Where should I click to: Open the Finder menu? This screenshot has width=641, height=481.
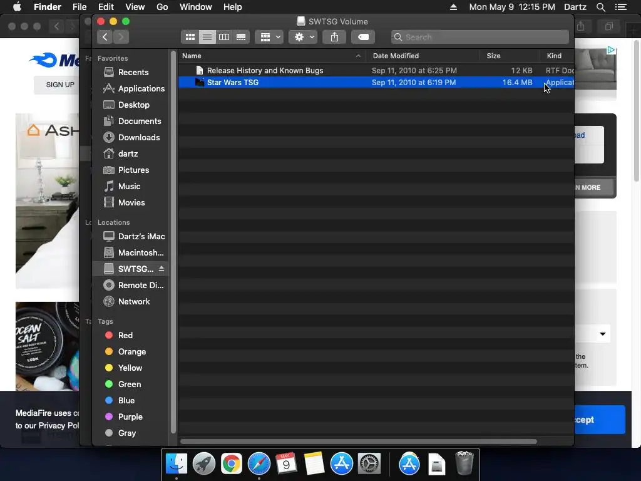pos(48,7)
